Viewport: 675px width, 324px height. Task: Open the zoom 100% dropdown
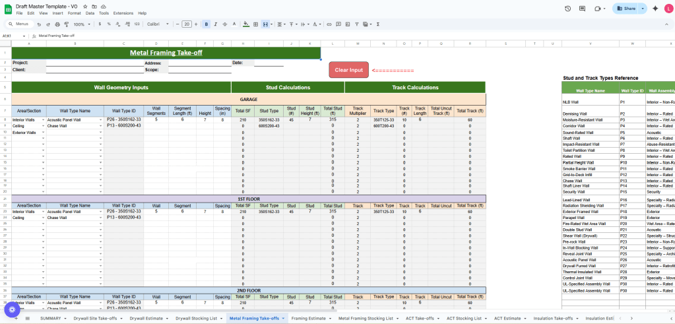tap(83, 24)
